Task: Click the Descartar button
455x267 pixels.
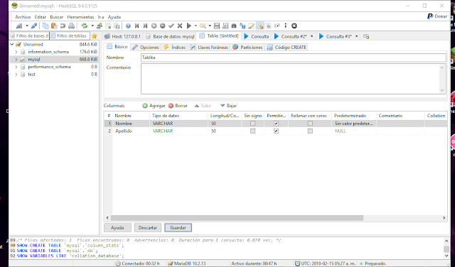Action: tap(148, 228)
